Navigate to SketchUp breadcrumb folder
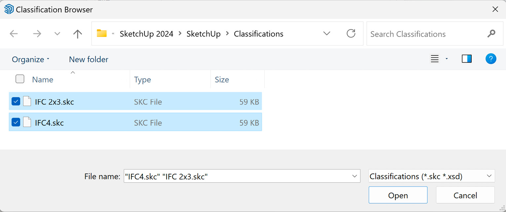 (x=204, y=34)
